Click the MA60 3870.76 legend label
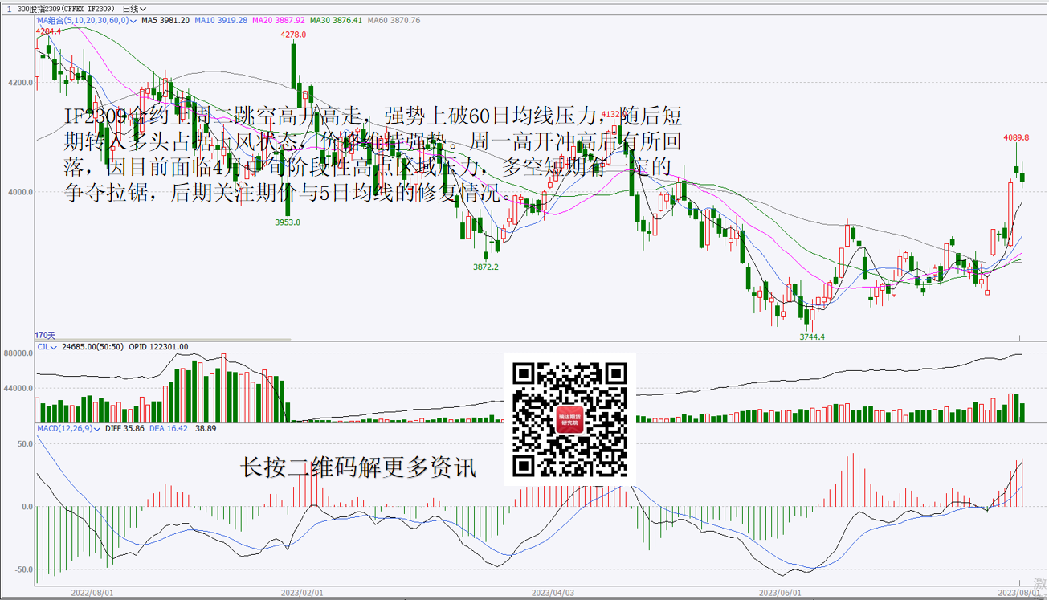The width and height of the screenshot is (1049, 600). 394,21
